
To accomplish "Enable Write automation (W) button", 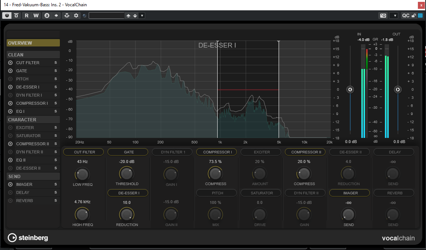I will pos(36,15).
